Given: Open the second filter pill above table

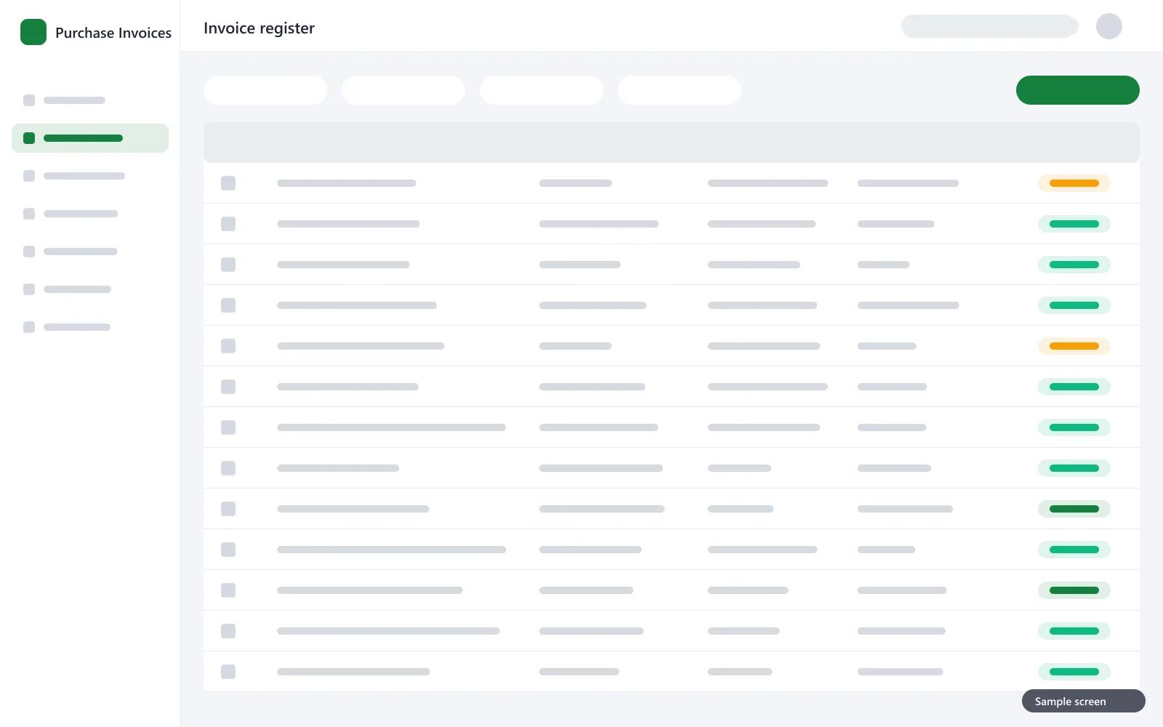Looking at the screenshot, I should pos(403,90).
